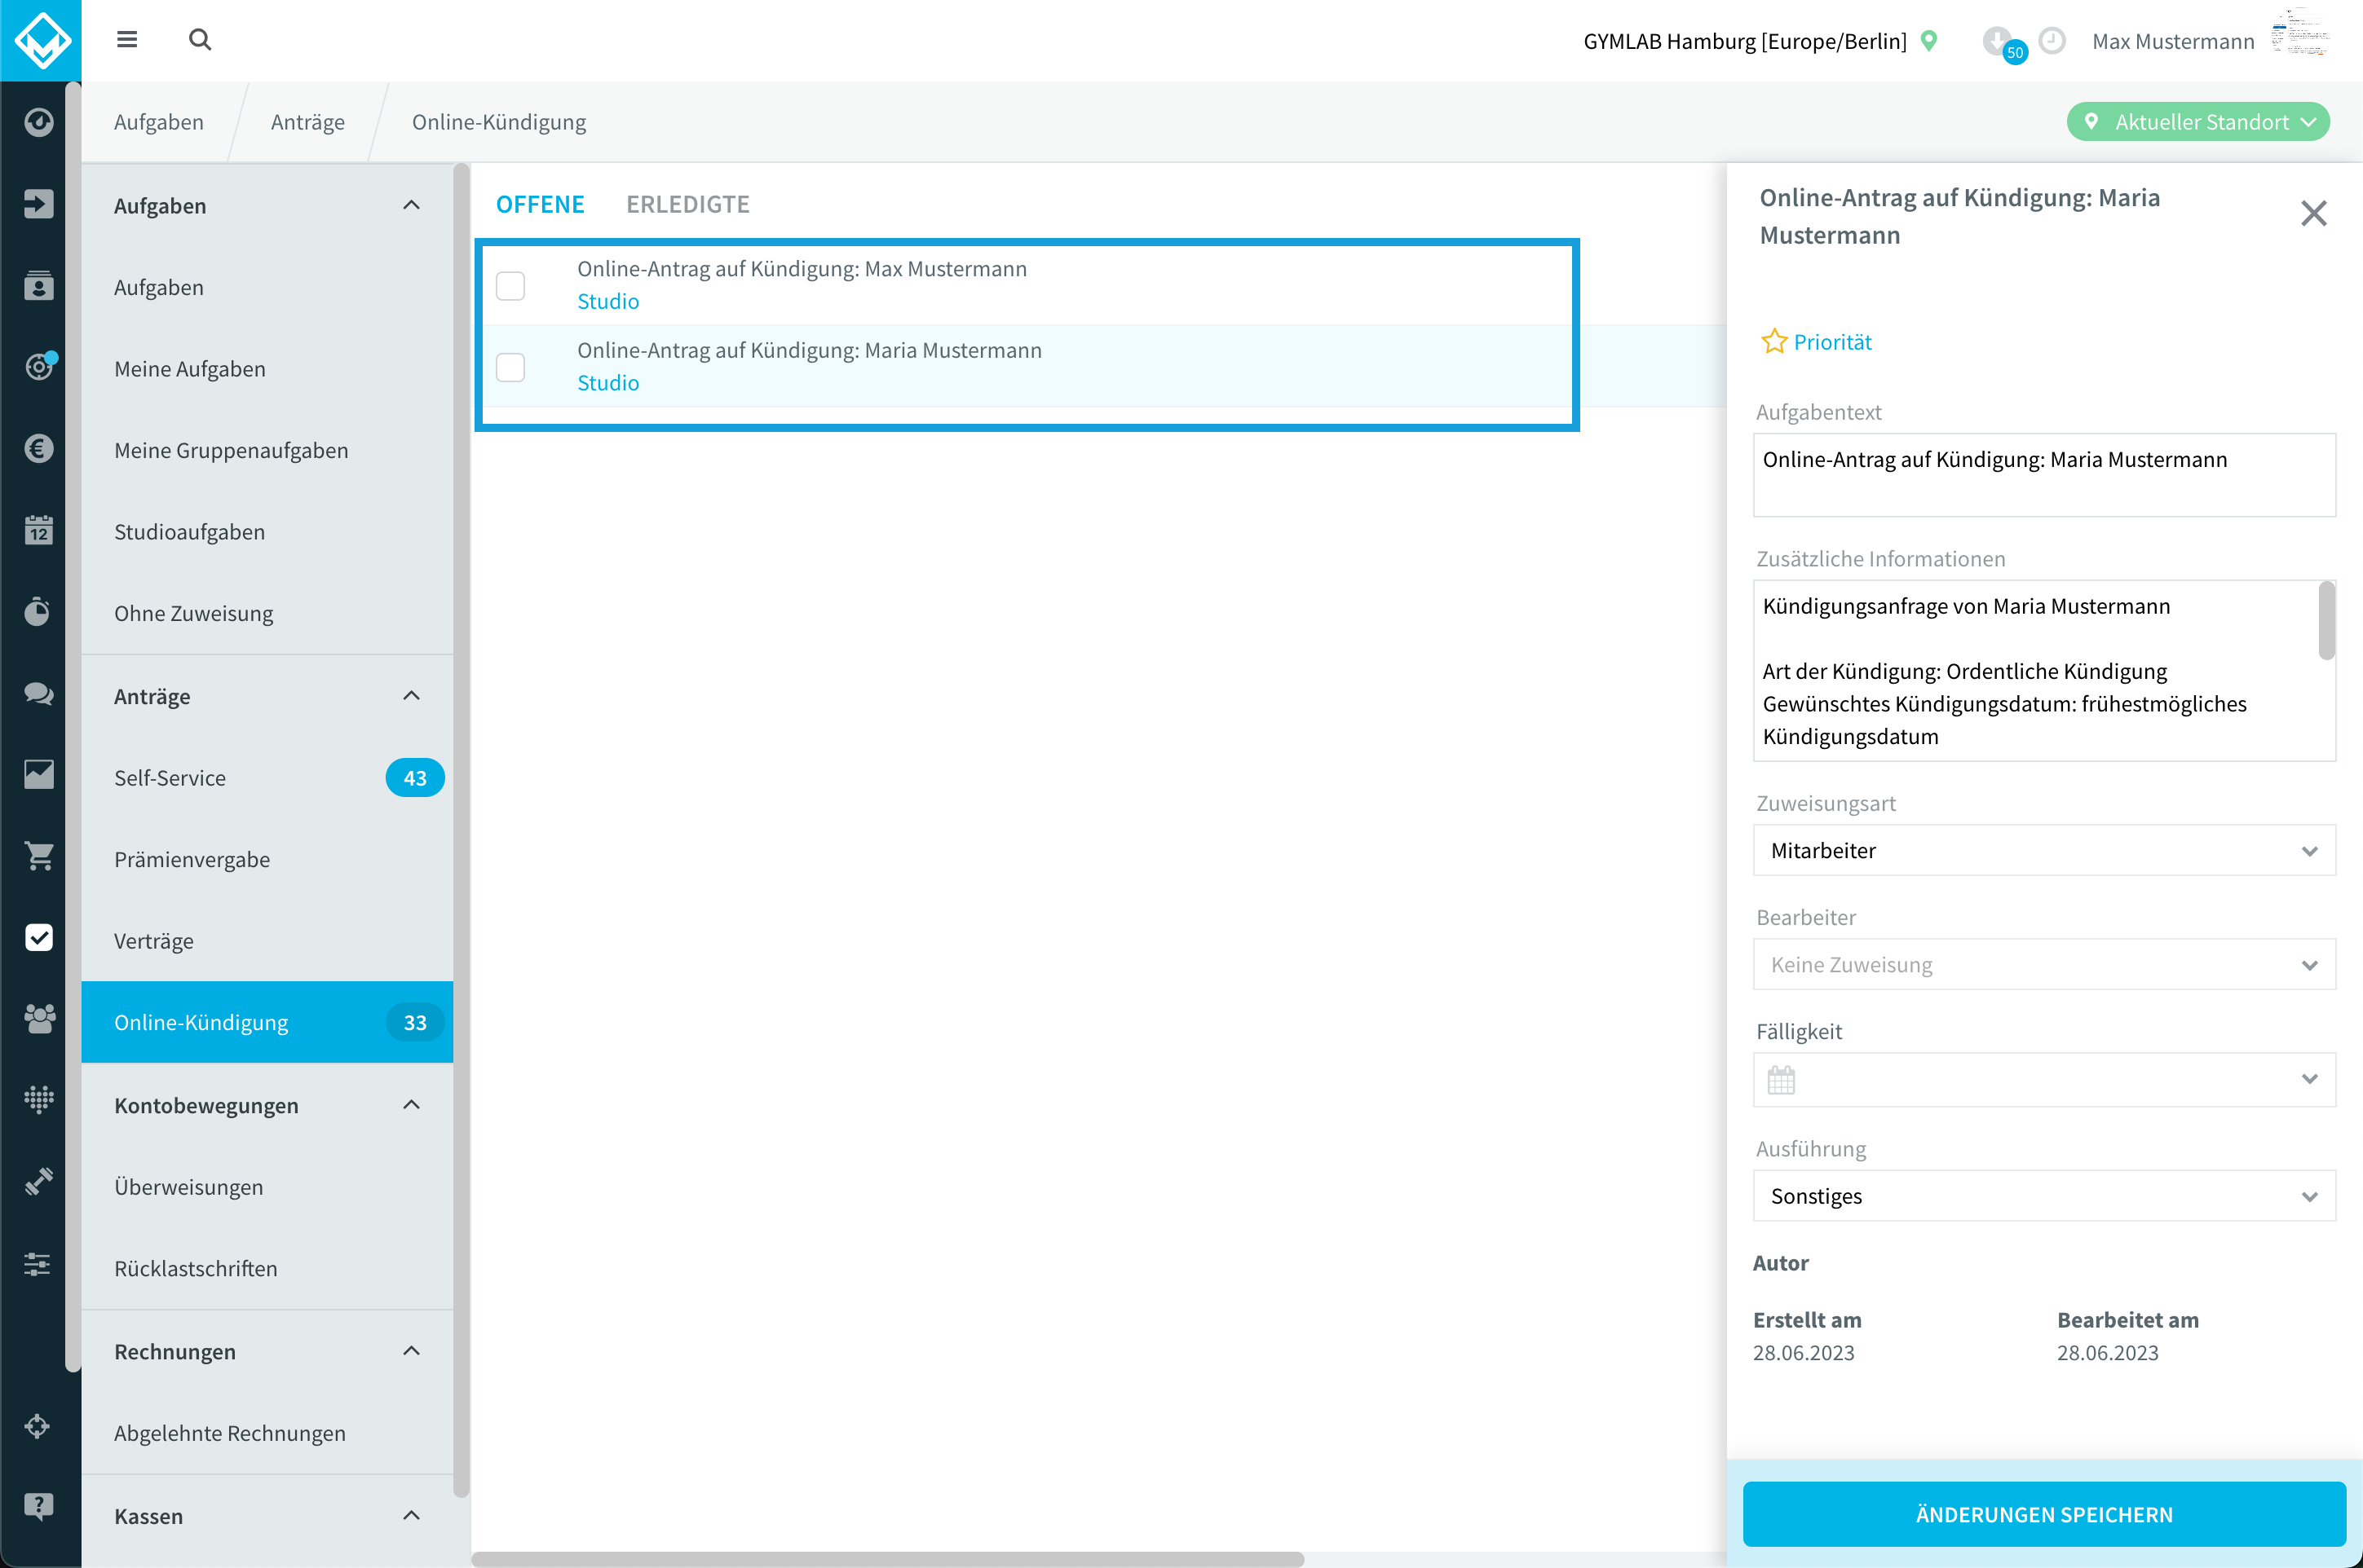This screenshot has height=1568, width=2363.
Task: Mark task with Priorität star icon
Action: [x=1773, y=342]
